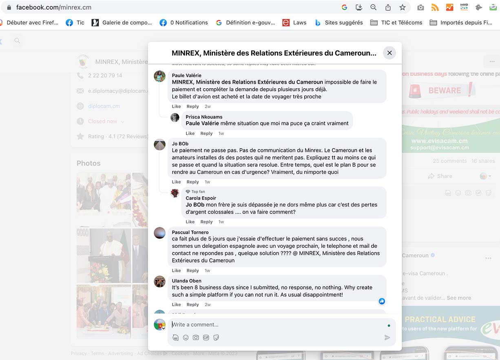Insert a GIF into the comment
This screenshot has height=360, width=500.
(x=206, y=338)
